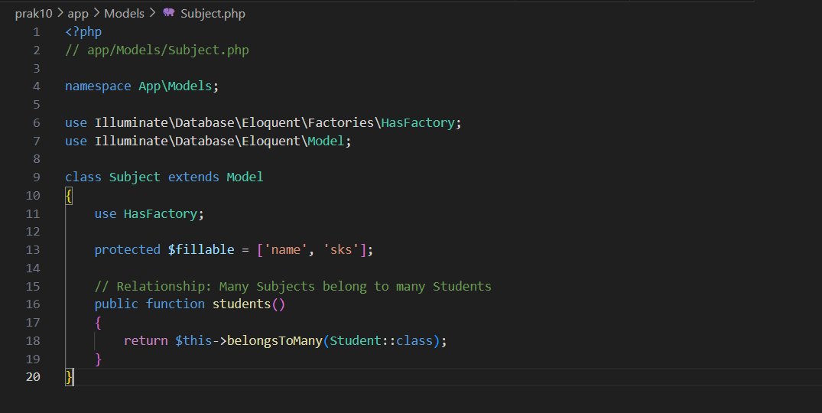This screenshot has height=413, width=822.
Task: Select Subject.php in the breadcrumb
Action: pyautogui.click(x=213, y=13)
